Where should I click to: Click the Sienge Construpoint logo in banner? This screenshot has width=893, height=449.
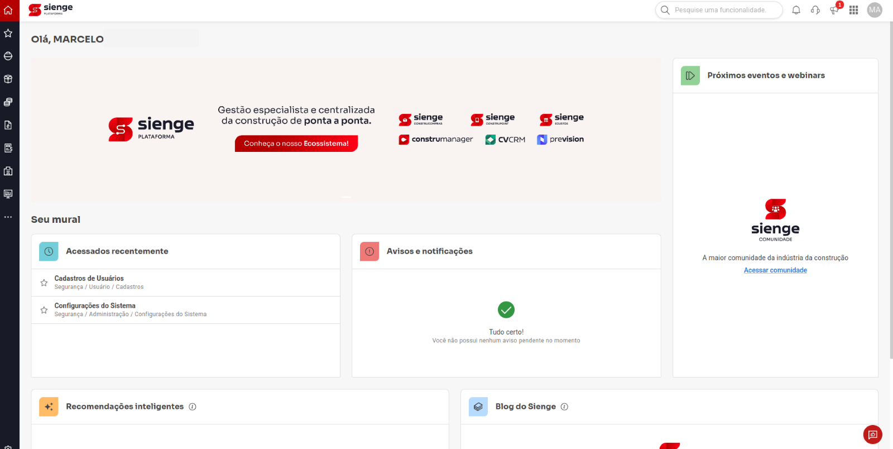pos(493,119)
